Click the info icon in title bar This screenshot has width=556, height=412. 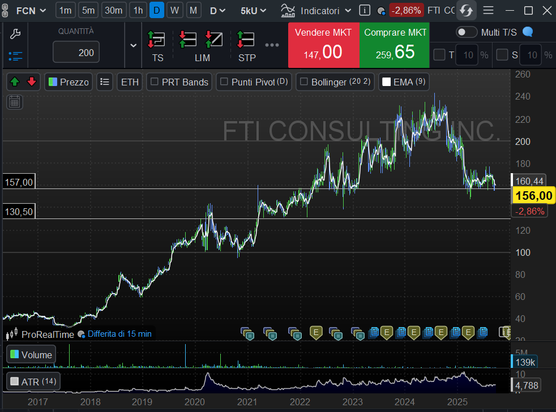click(365, 10)
